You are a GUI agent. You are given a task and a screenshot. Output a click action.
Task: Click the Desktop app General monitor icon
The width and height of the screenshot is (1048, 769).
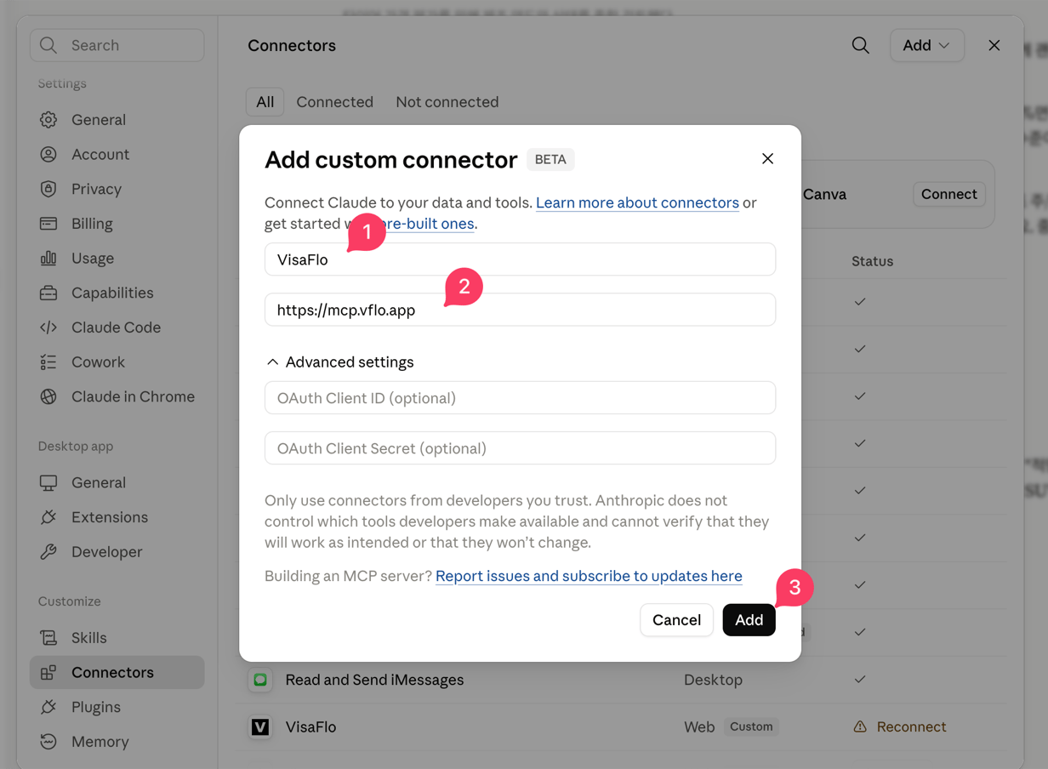[x=48, y=482]
